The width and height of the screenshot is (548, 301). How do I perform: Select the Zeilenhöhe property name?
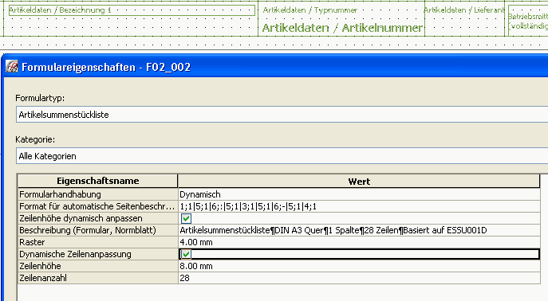tap(98, 266)
